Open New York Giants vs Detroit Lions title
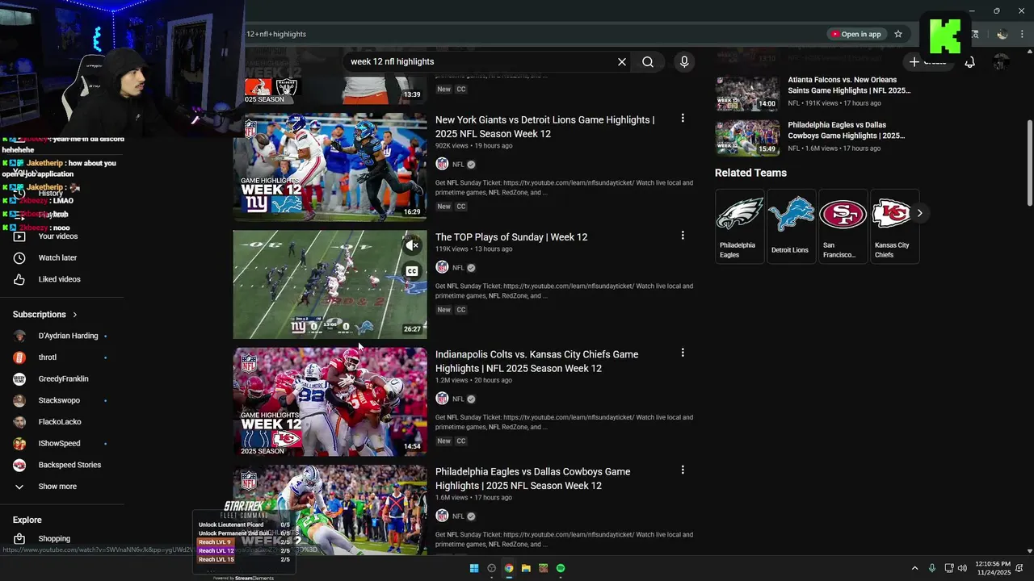Screen dimensions: 1034x581 (545, 127)
